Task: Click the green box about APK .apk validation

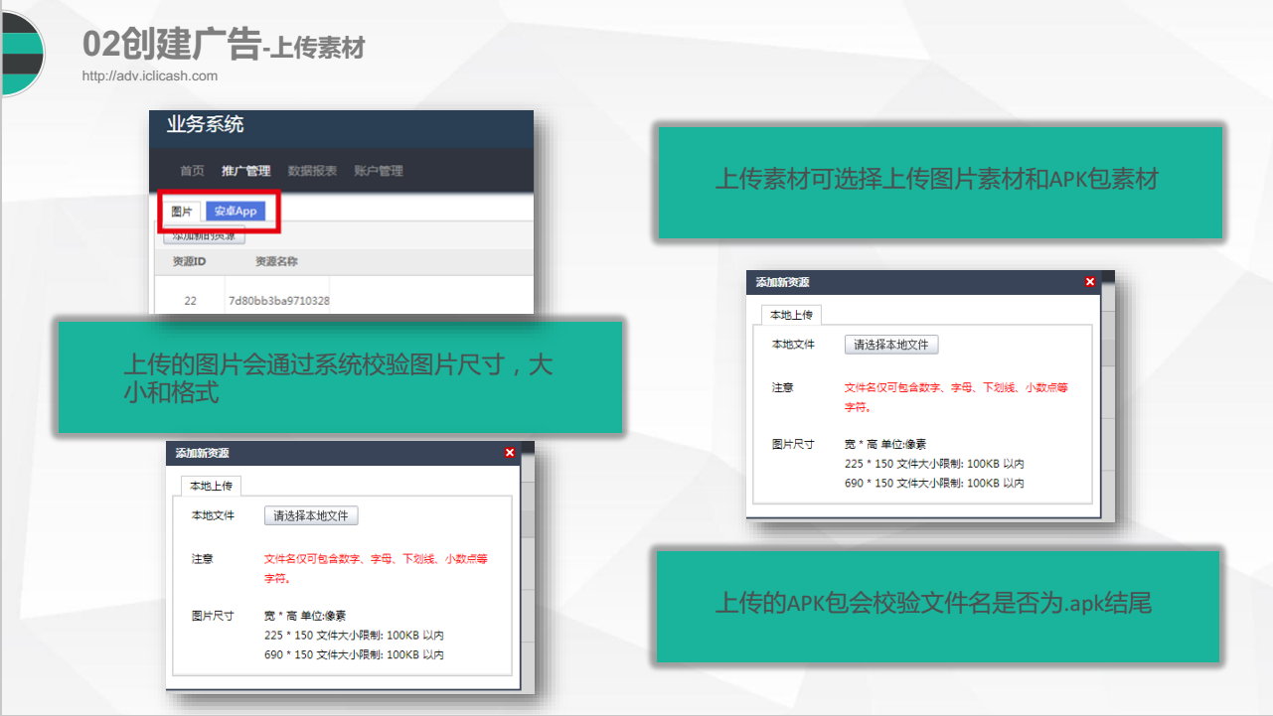Action: (x=937, y=604)
